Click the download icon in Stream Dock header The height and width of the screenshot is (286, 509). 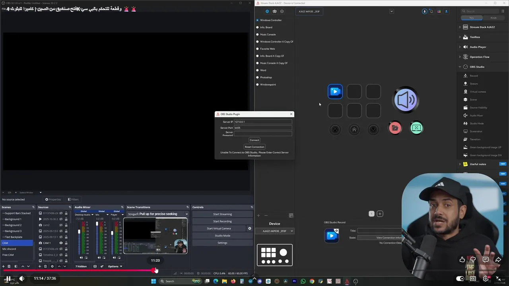pos(424,12)
